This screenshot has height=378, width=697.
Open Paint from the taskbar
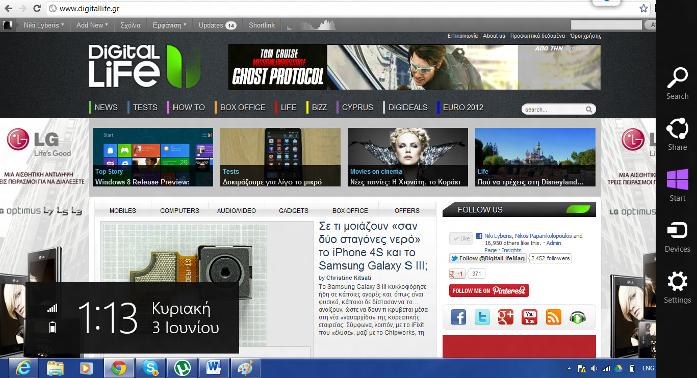point(245,368)
